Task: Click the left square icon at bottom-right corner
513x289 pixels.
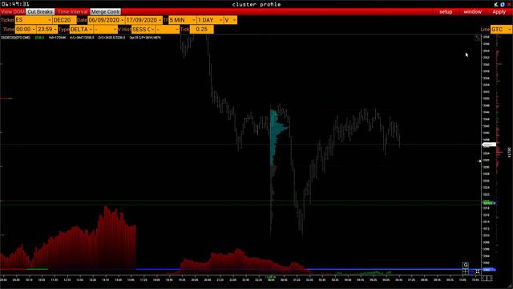Action: click(484, 279)
